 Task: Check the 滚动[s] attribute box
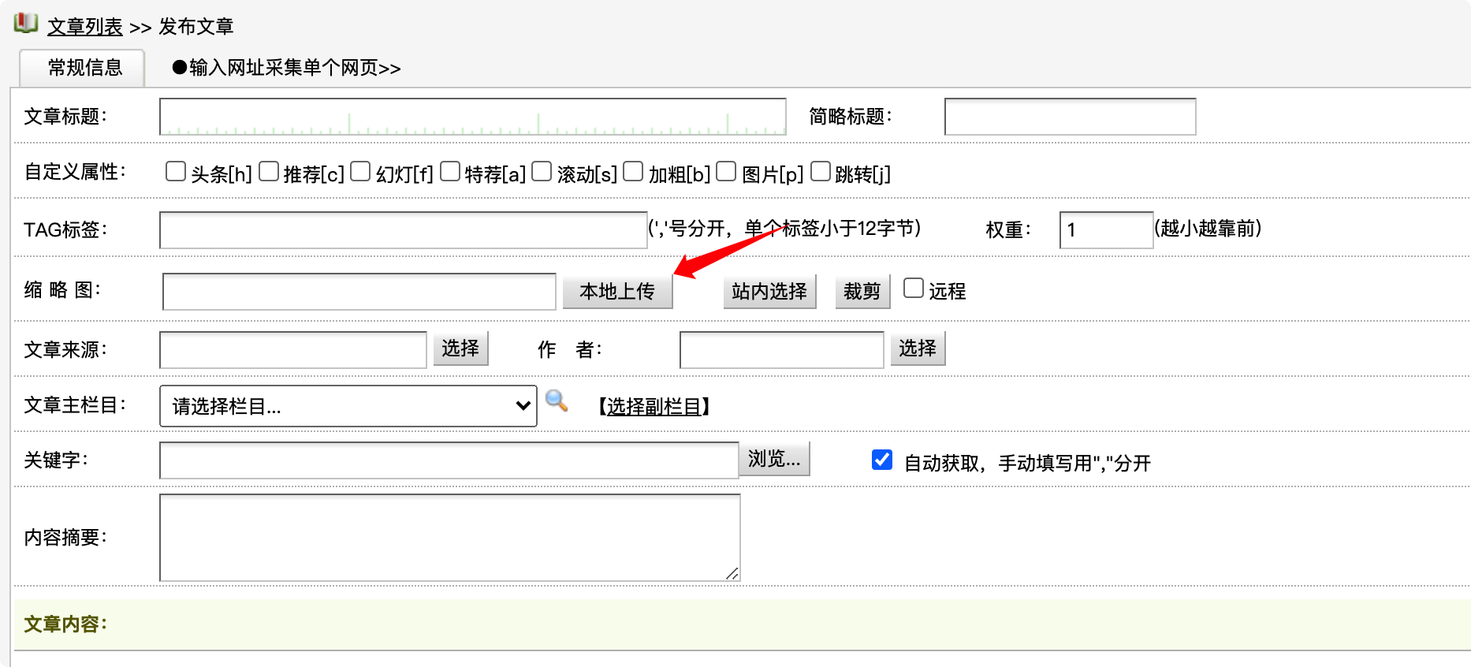tap(542, 171)
